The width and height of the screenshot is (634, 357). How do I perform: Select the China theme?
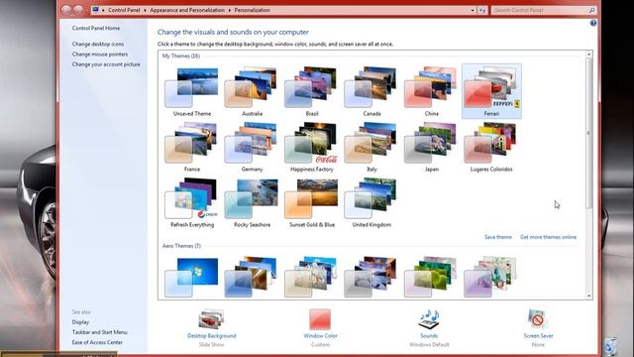tap(431, 92)
